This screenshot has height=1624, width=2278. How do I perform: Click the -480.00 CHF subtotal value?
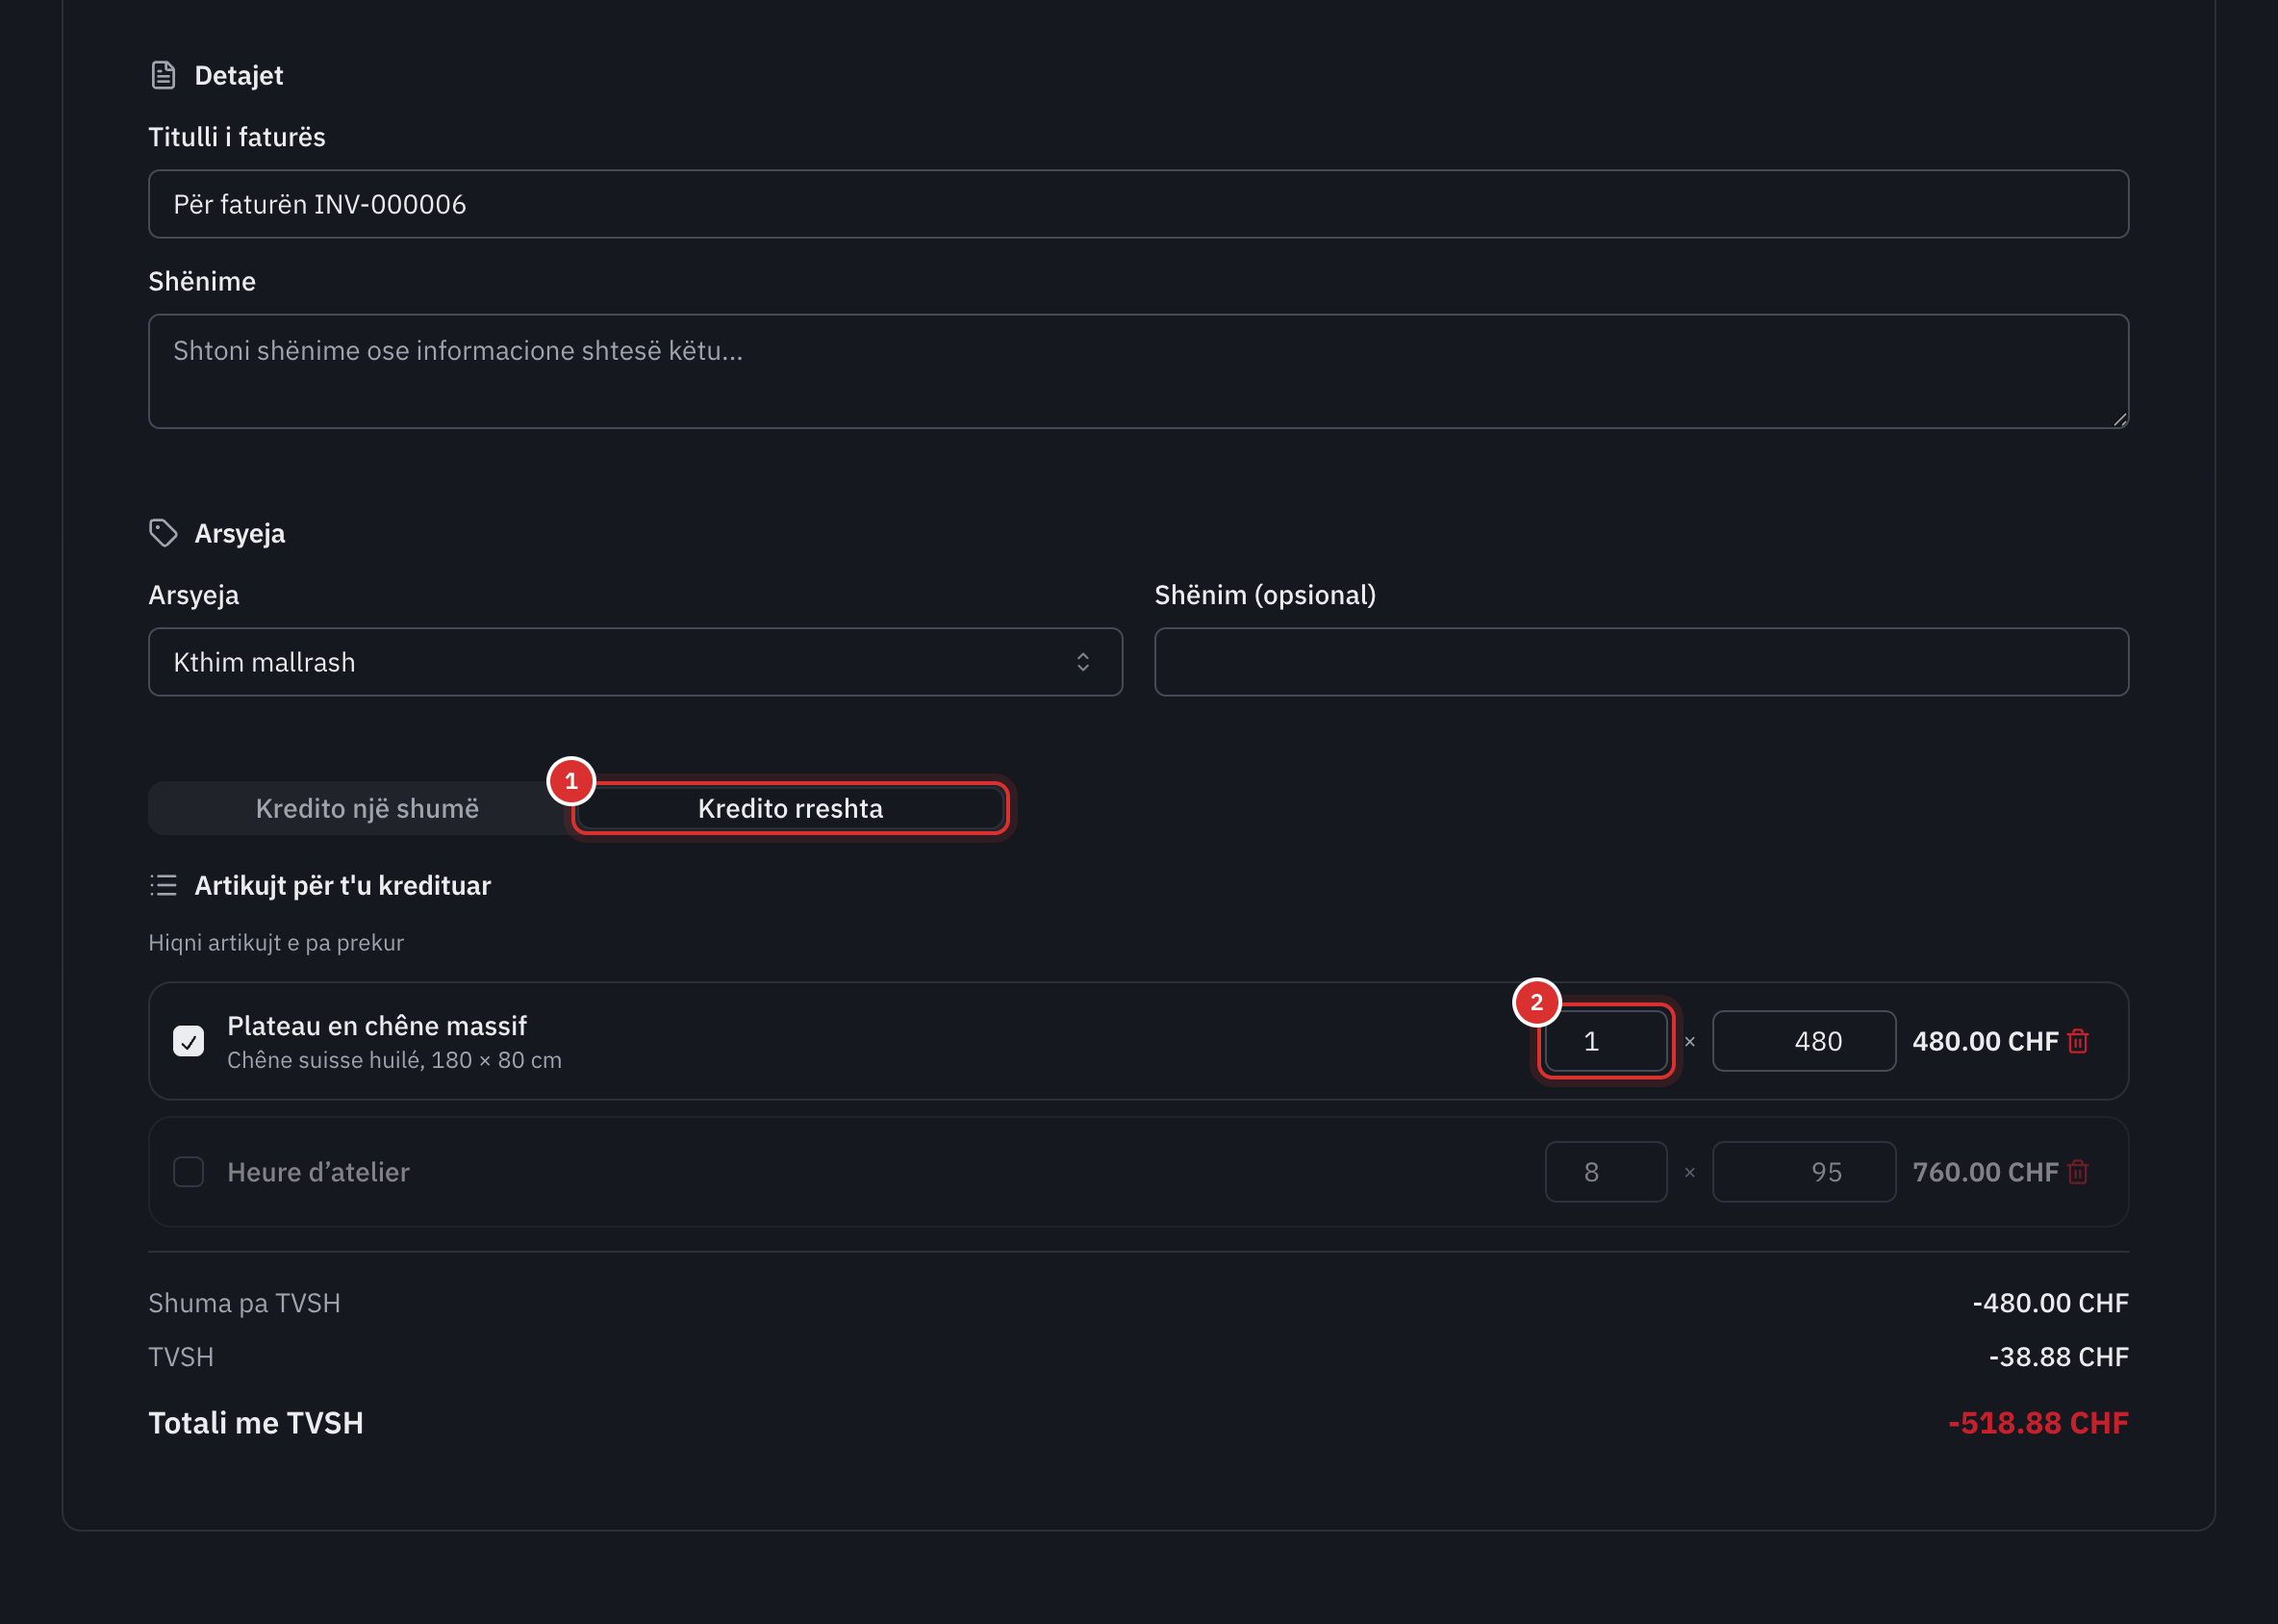point(2050,1303)
